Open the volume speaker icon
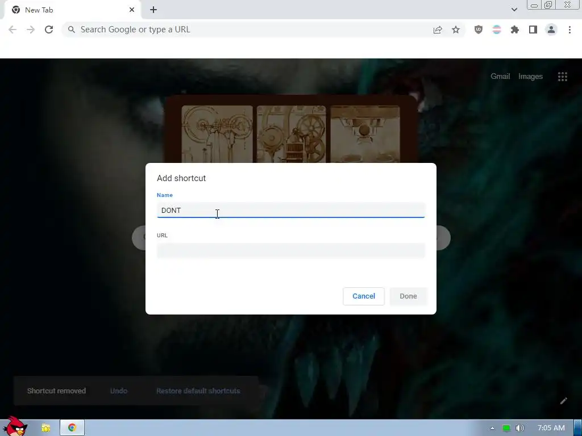The height and width of the screenshot is (436, 582). 519,428
